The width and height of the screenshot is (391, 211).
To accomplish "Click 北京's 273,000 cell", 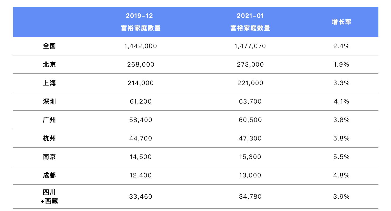I will [x=250, y=64].
